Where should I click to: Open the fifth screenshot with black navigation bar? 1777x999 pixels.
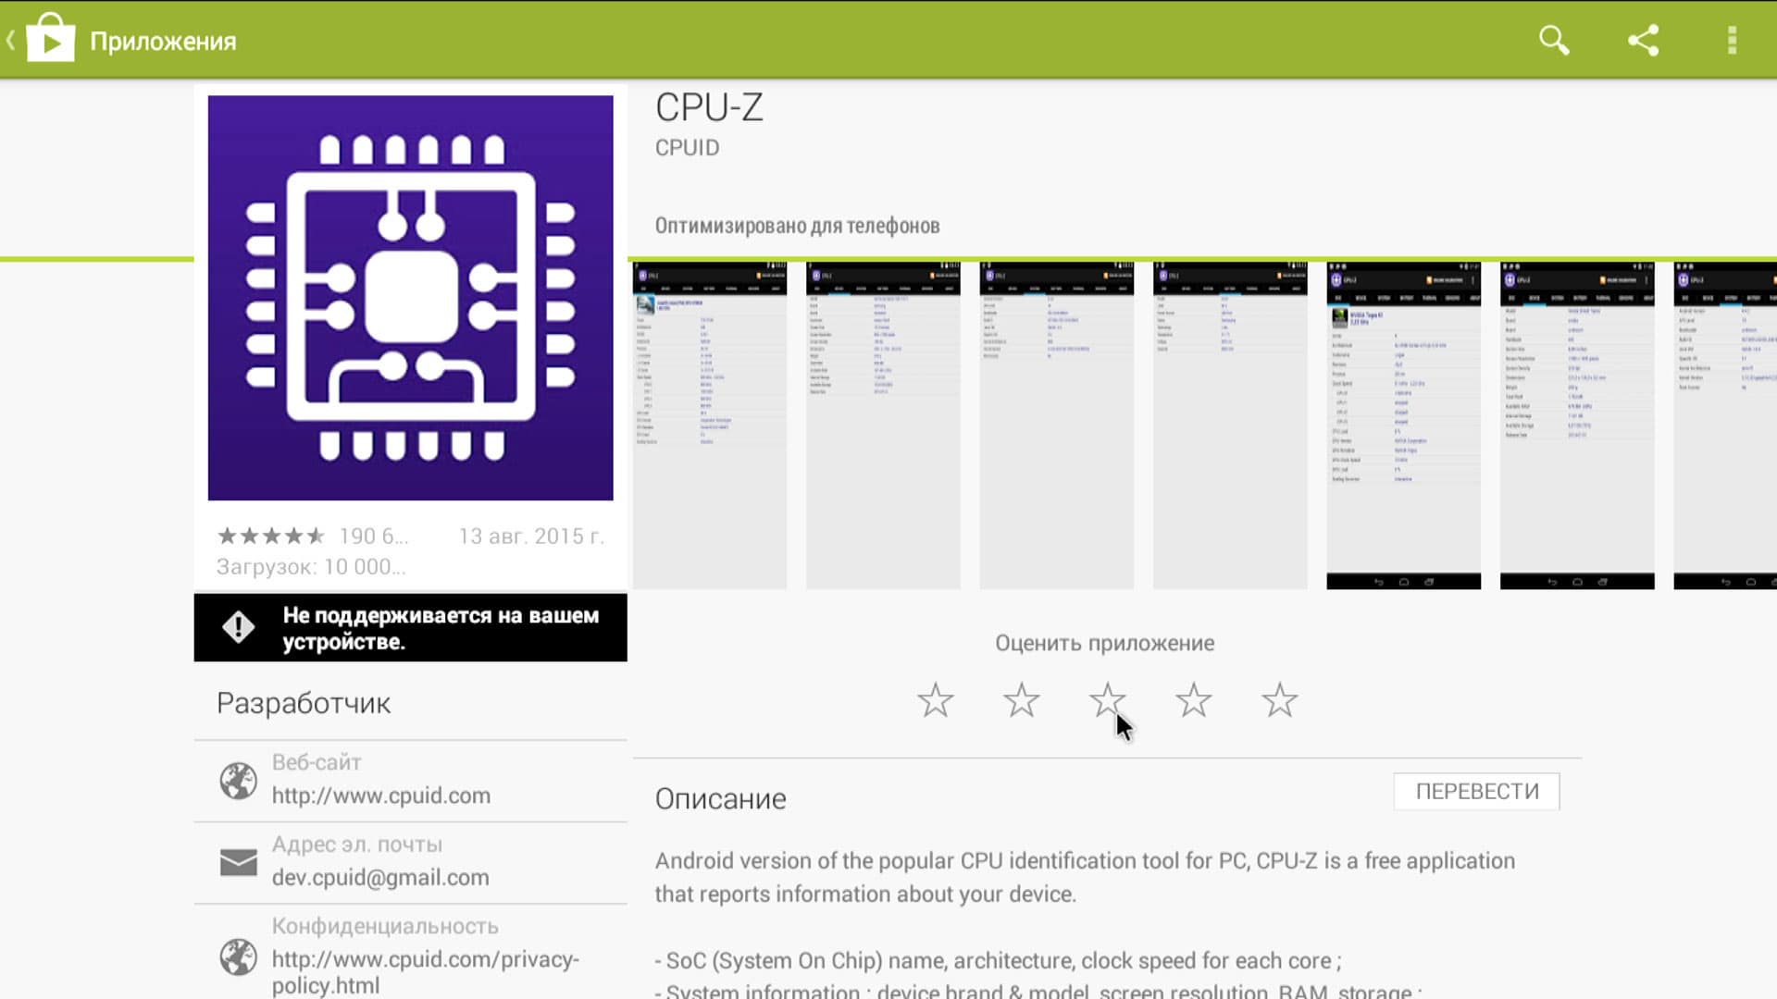point(1403,425)
